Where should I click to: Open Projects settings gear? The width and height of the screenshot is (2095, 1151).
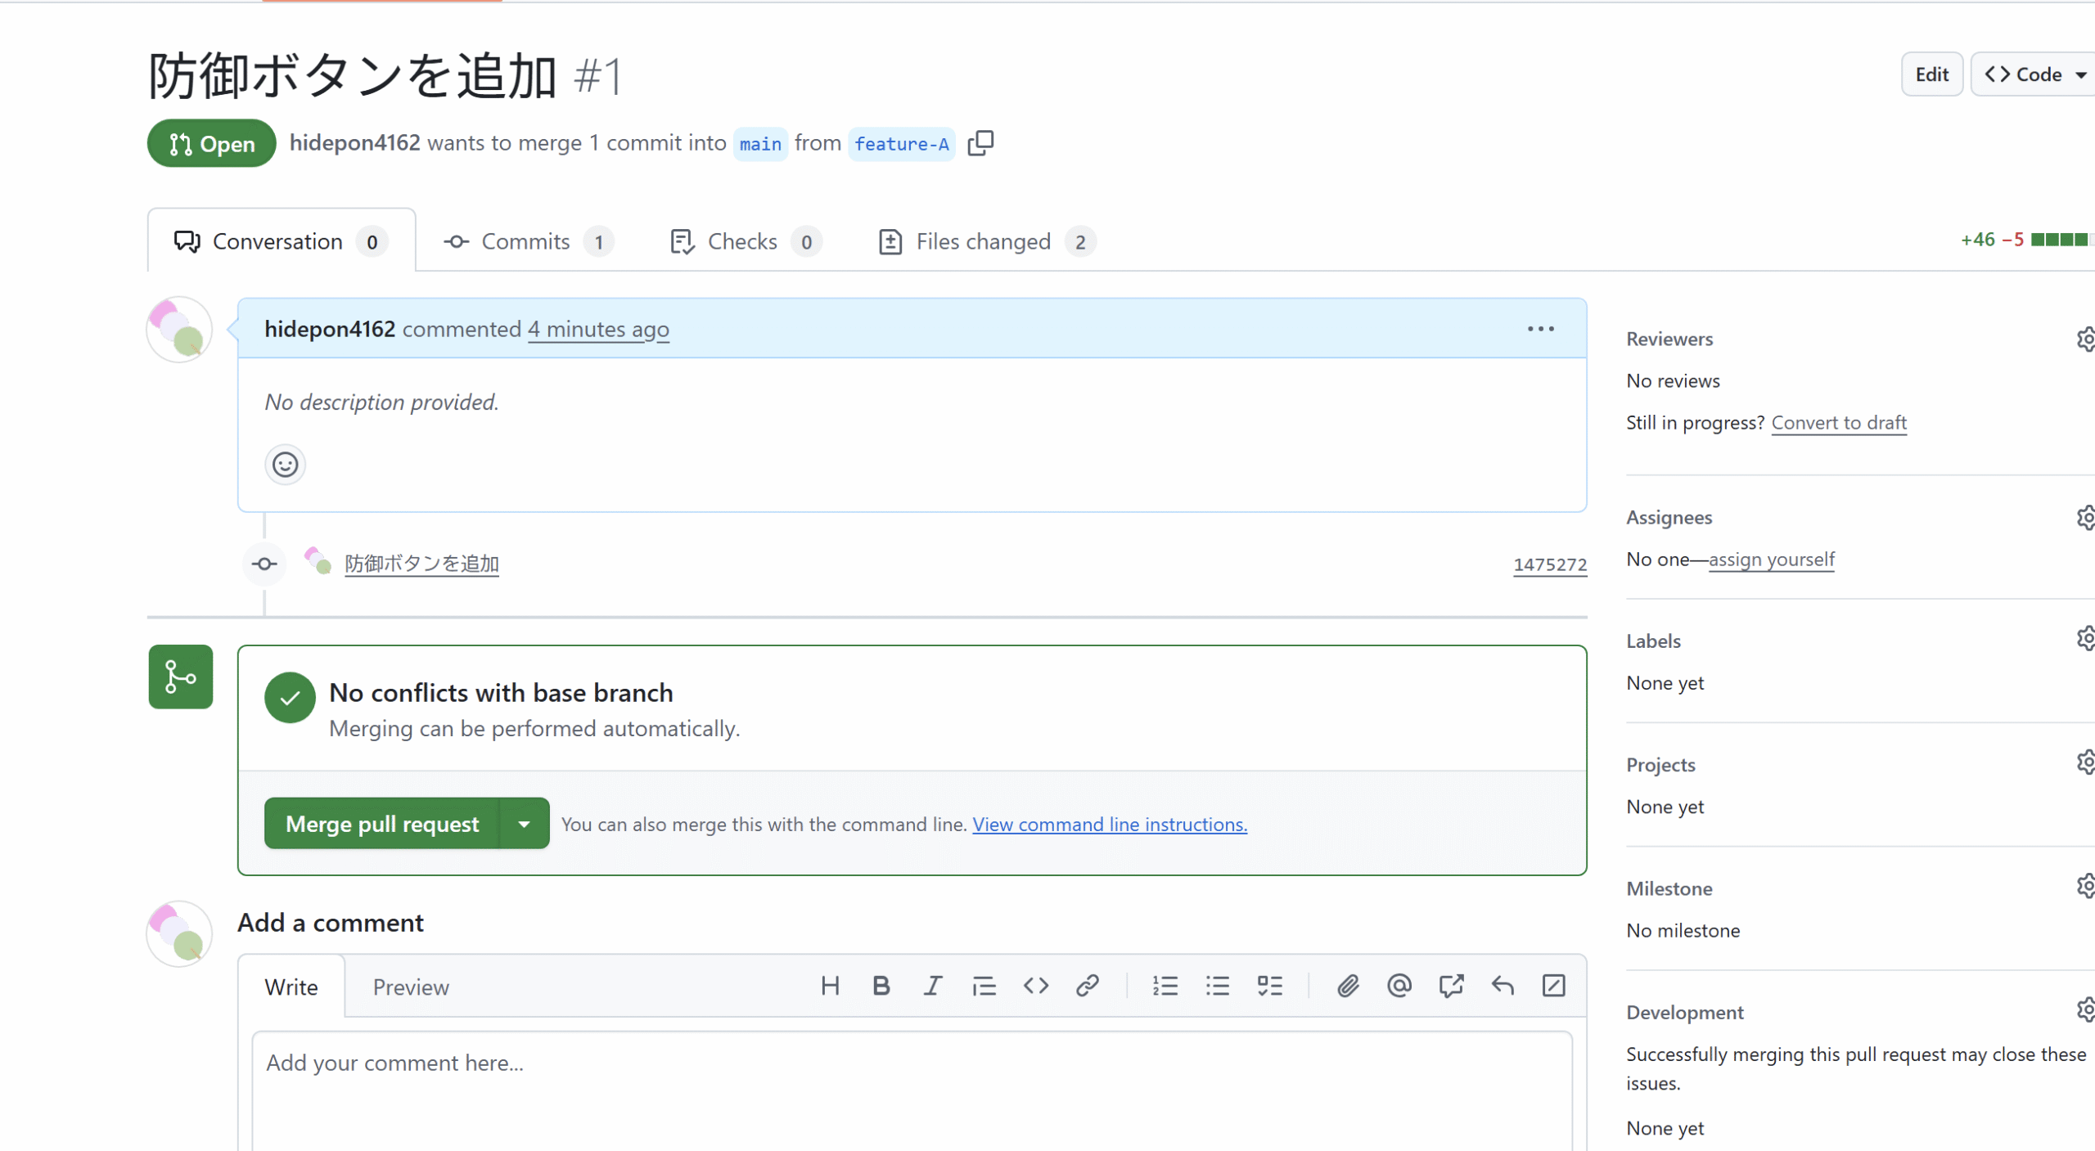[2086, 762]
